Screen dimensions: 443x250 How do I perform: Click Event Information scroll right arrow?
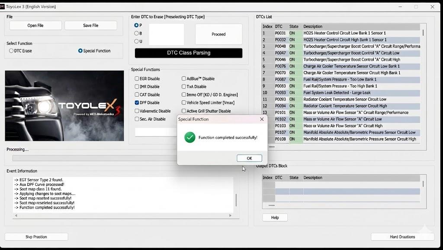click(230, 215)
